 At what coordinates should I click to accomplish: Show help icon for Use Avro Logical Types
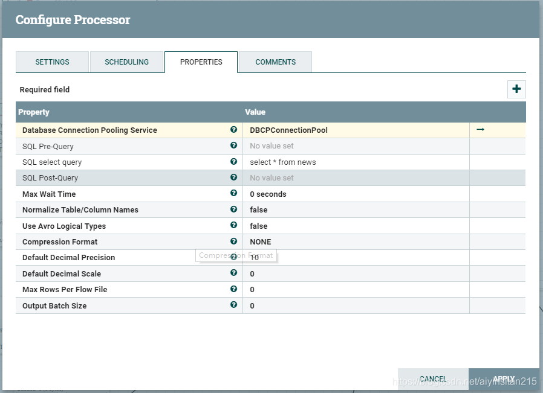point(234,225)
